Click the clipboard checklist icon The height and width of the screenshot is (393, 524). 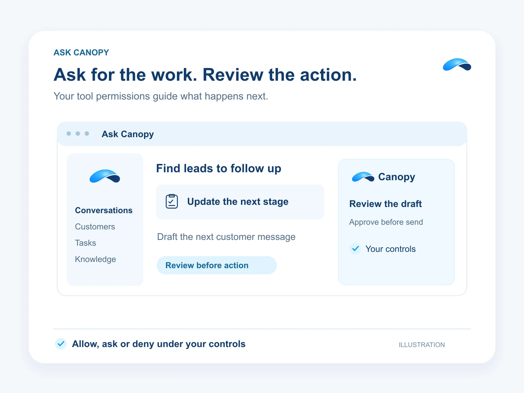(x=172, y=202)
